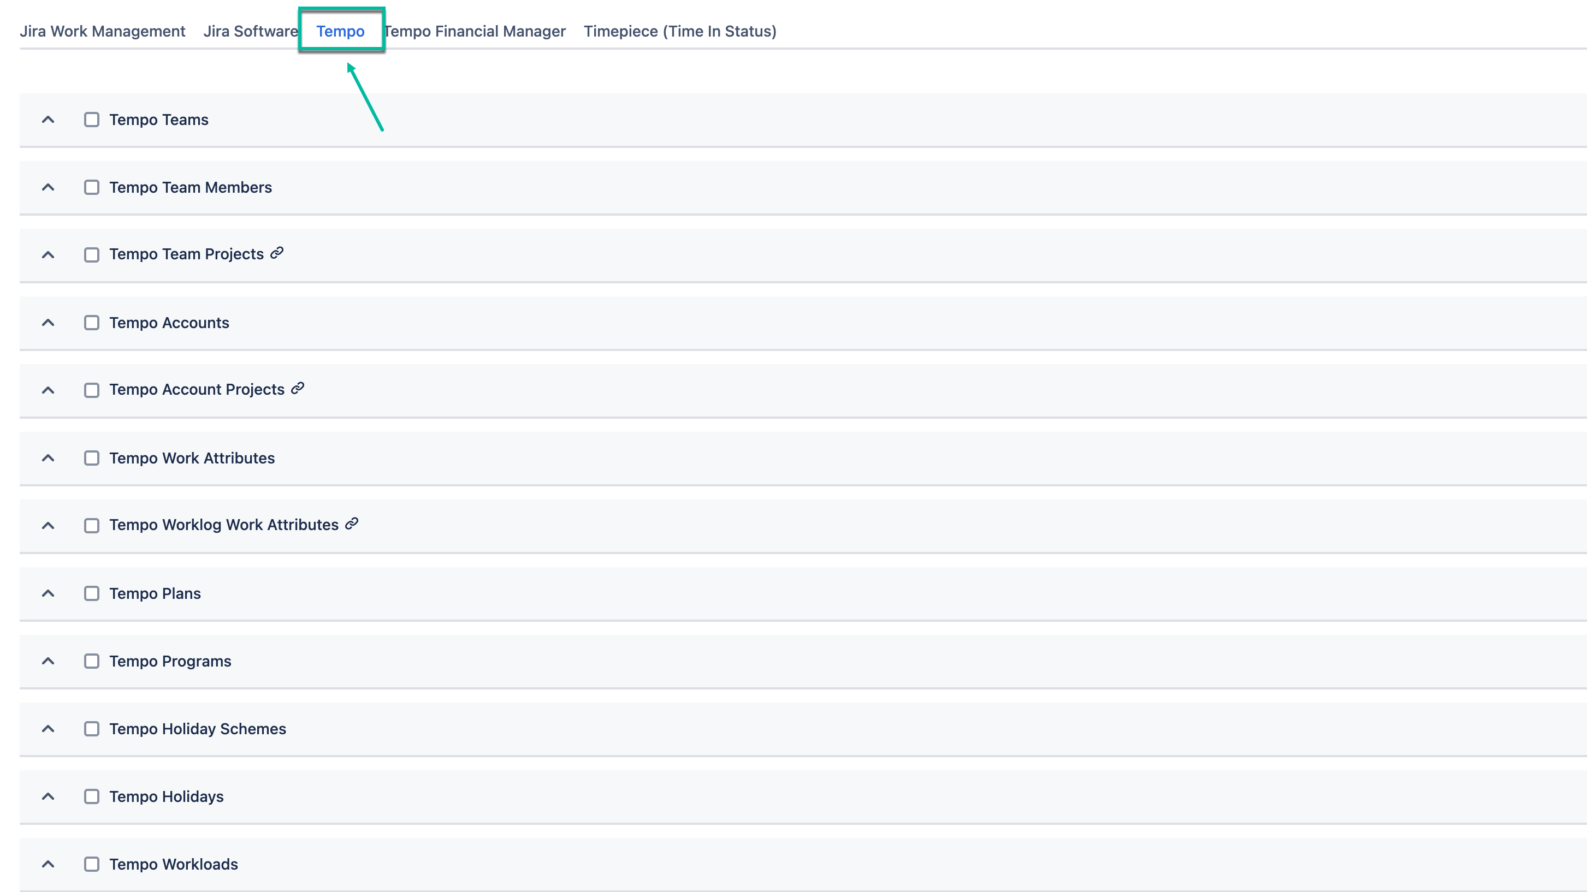
Task: Collapse the Tempo Teams section
Action: tap(48, 120)
